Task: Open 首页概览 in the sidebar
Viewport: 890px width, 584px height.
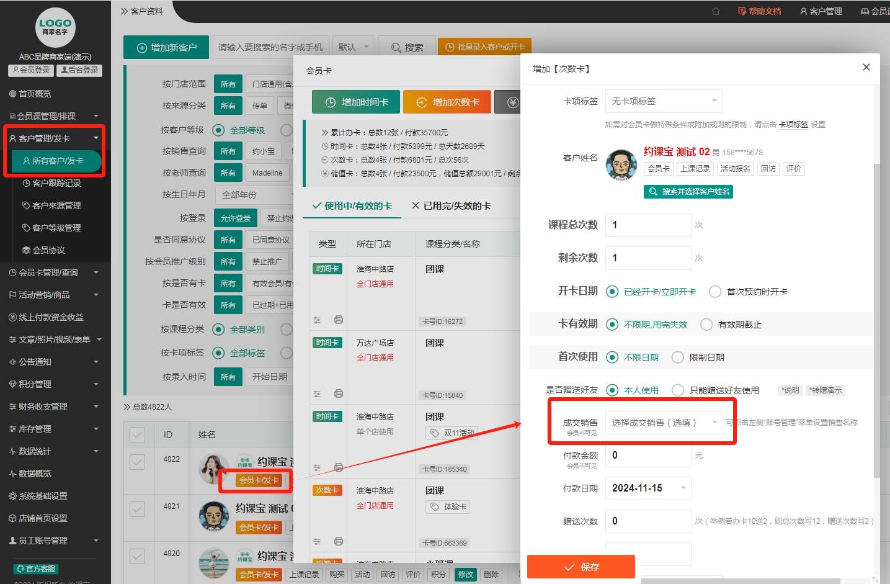Action: click(x=35, y=94)
